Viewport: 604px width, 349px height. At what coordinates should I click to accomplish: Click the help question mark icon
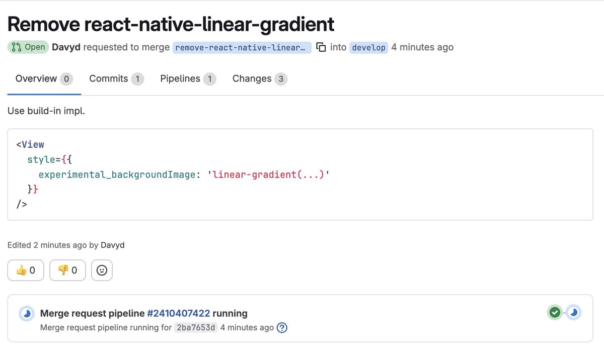pos(282,328)
